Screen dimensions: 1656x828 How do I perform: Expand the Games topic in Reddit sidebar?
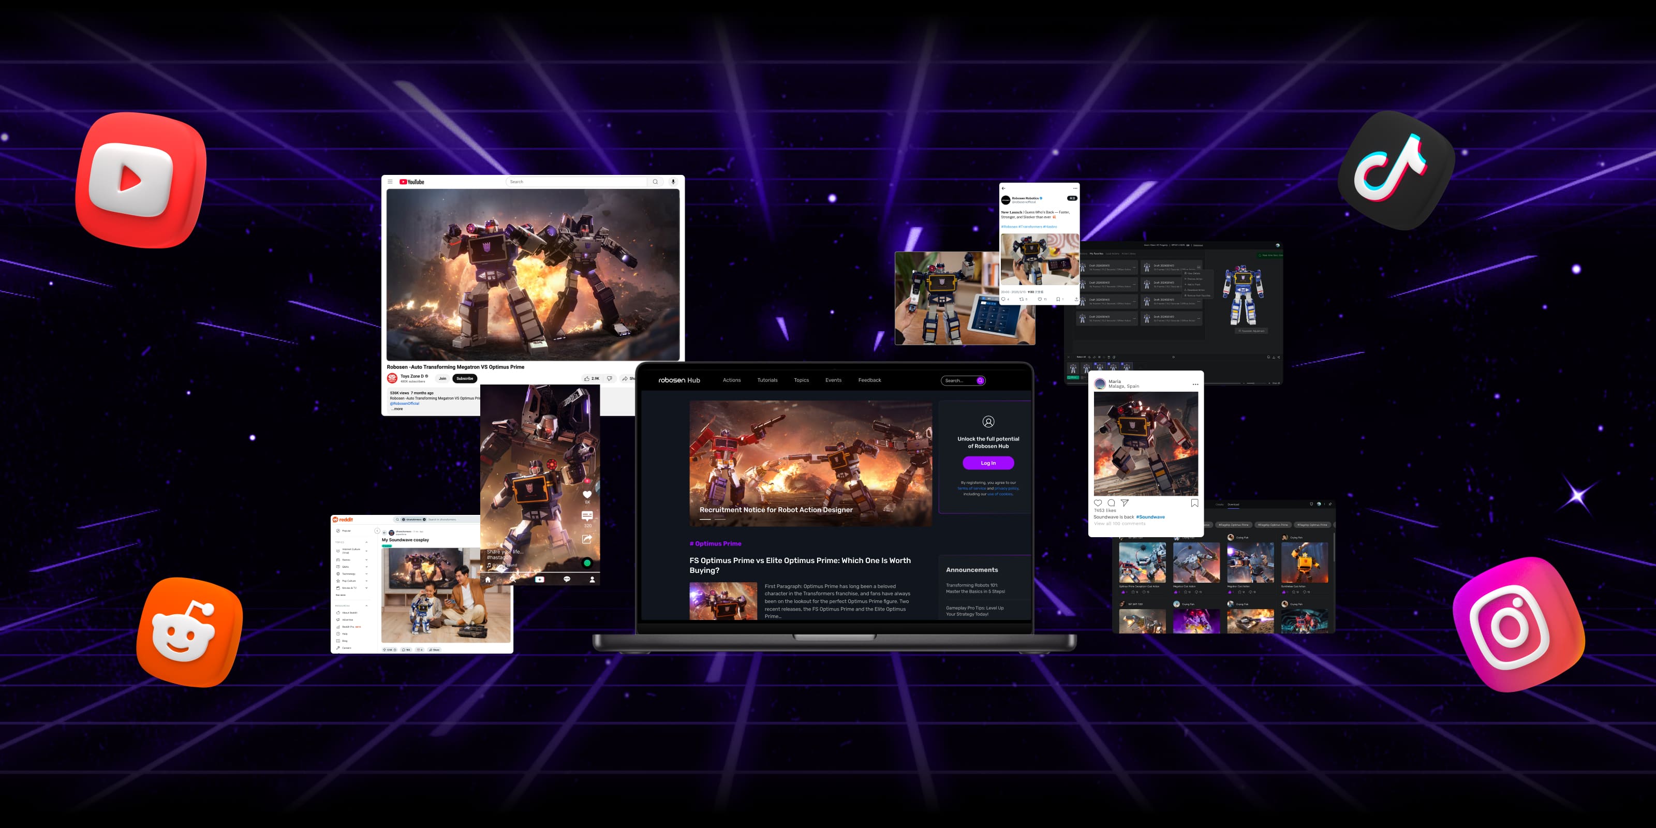point(366,560)
